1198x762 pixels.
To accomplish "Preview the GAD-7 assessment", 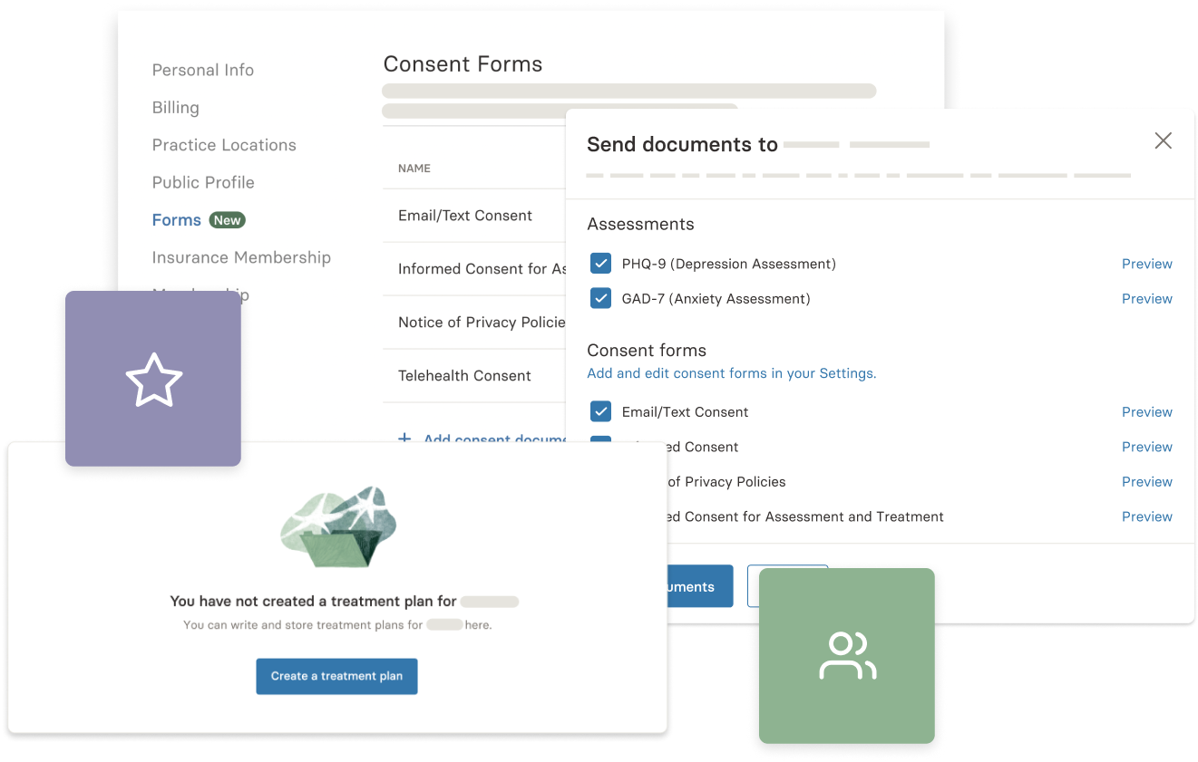I will pyautogui.click(x=1146, y=298).
